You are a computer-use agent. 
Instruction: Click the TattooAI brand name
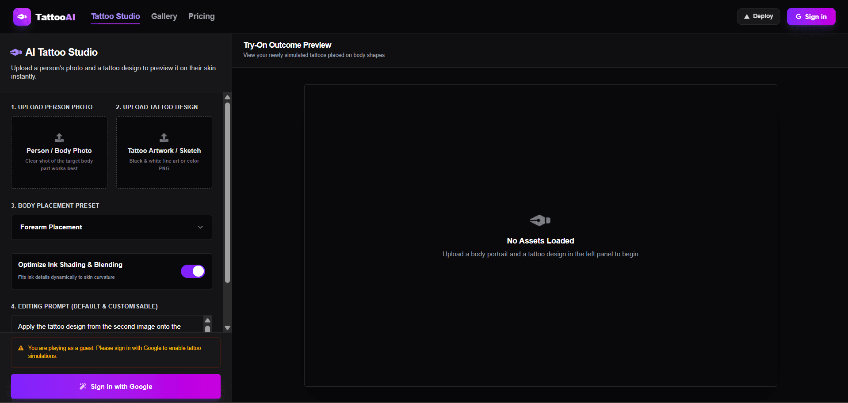point(55,17)
